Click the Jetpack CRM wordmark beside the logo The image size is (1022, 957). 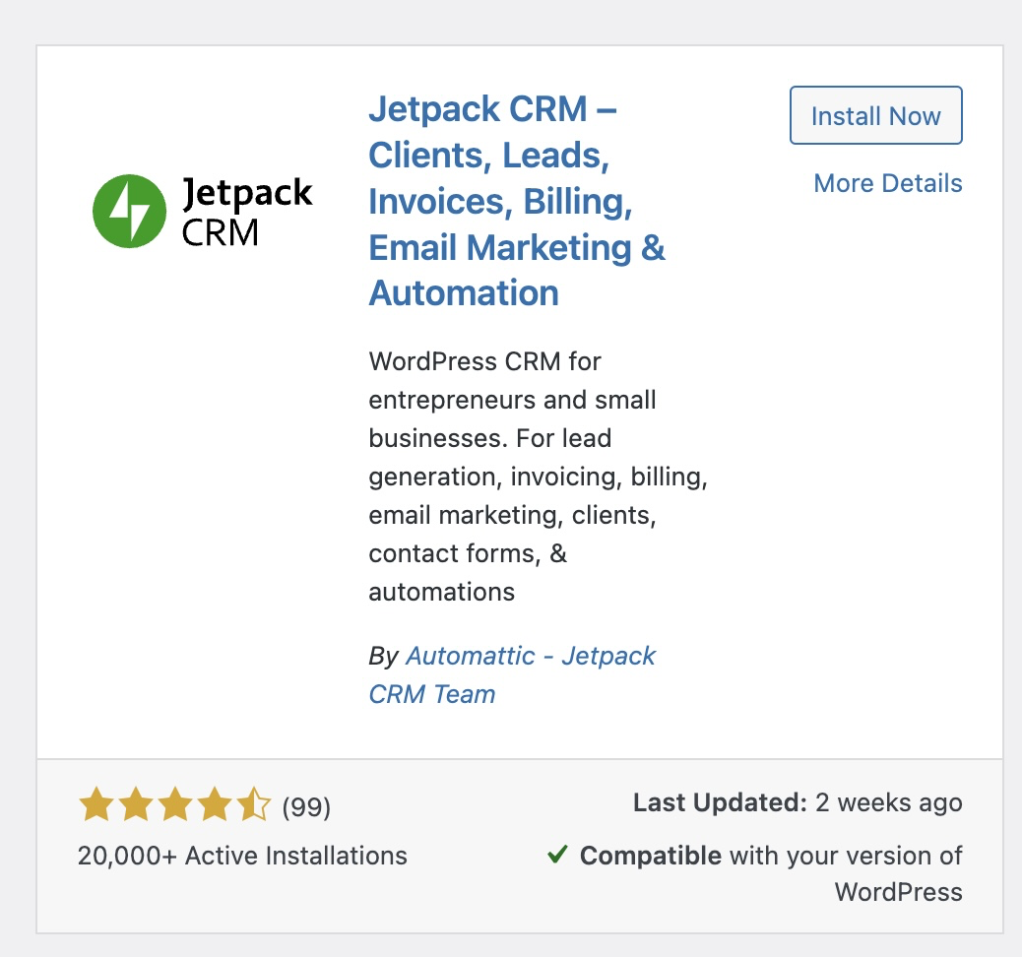pos(246,210)
